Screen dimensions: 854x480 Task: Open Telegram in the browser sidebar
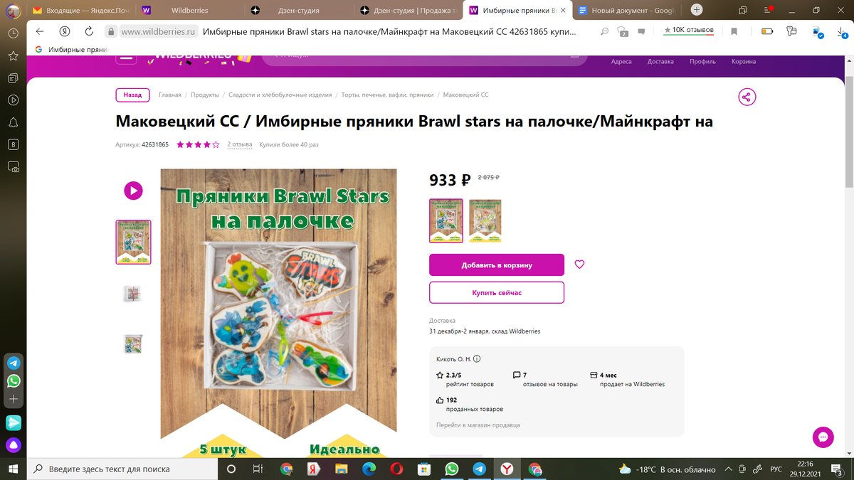coord(14,363)
